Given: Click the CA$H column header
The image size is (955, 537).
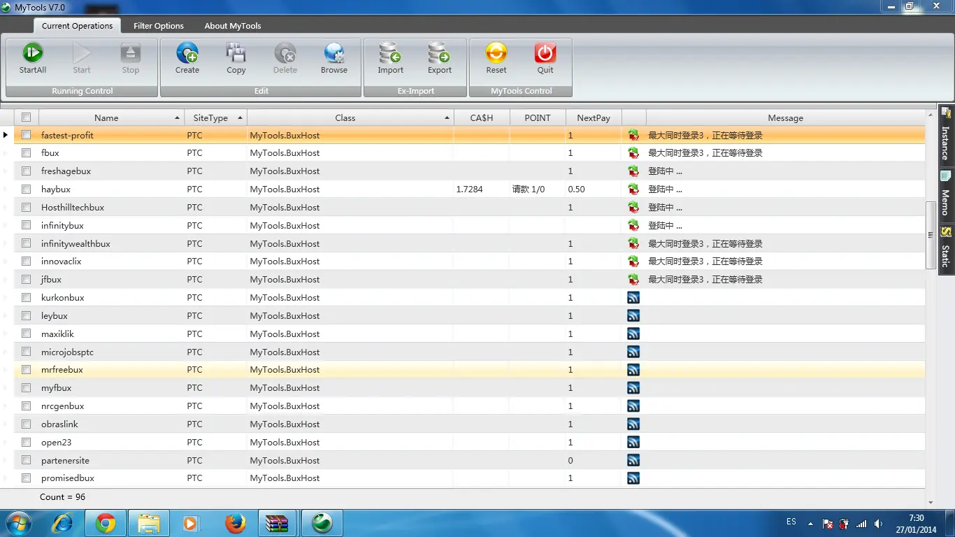Looking at the screenshot, I should 482,118.
